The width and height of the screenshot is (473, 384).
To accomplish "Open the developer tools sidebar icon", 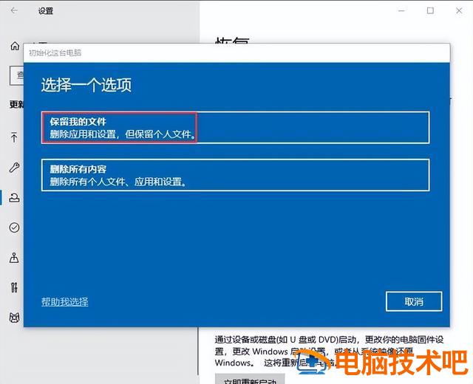I will [14, 287].
